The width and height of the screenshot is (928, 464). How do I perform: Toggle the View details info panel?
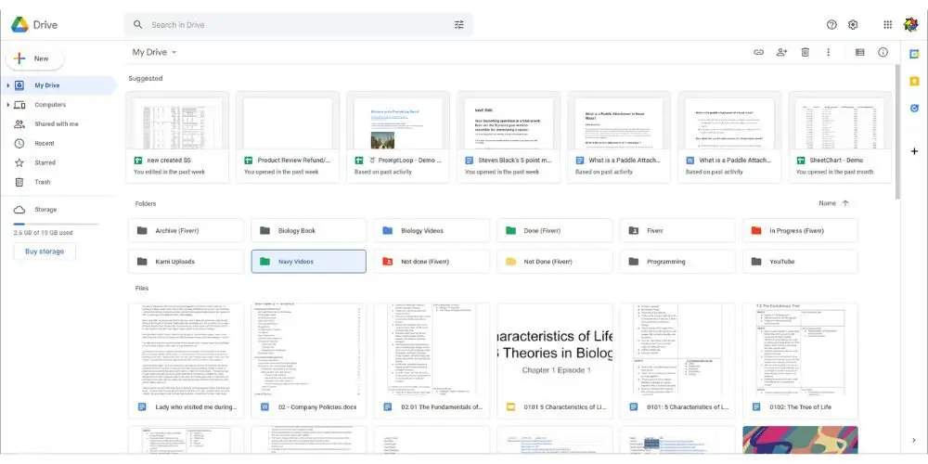click(883, 52)
